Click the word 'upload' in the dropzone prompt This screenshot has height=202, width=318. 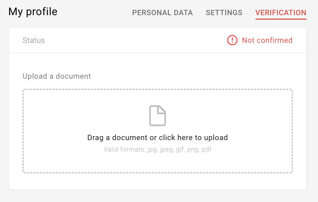coord(216,137)
